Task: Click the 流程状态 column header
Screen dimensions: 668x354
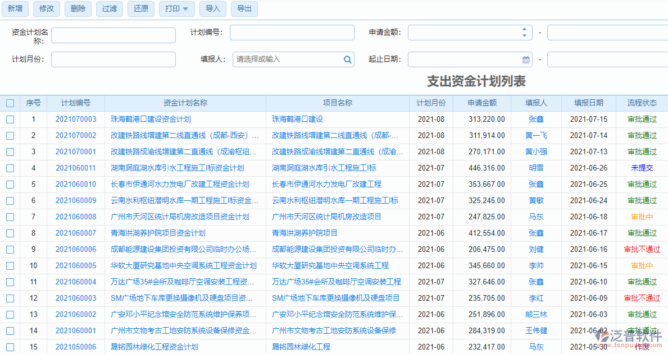Action: (x=642, y=103)
